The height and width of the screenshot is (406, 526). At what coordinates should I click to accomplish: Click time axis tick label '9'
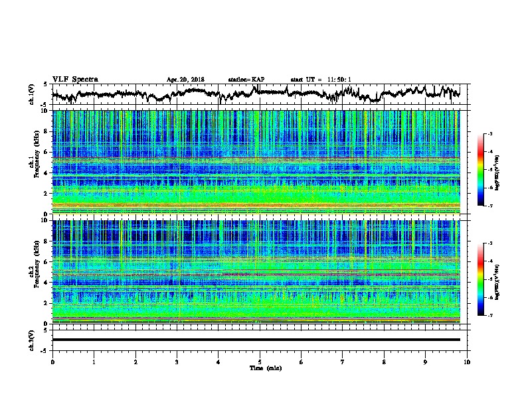pyautogui.click(x=425, y=362)
